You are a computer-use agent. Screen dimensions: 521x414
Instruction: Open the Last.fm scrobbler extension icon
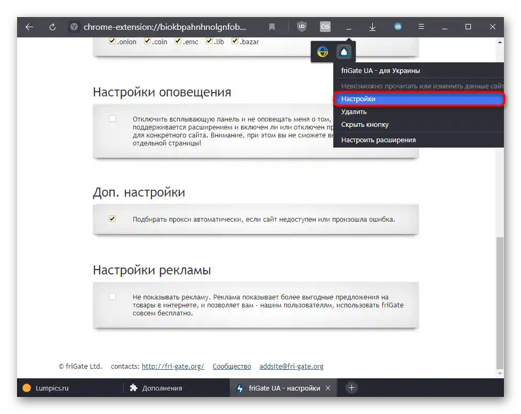pyautogui.click(x=325, y=27)
